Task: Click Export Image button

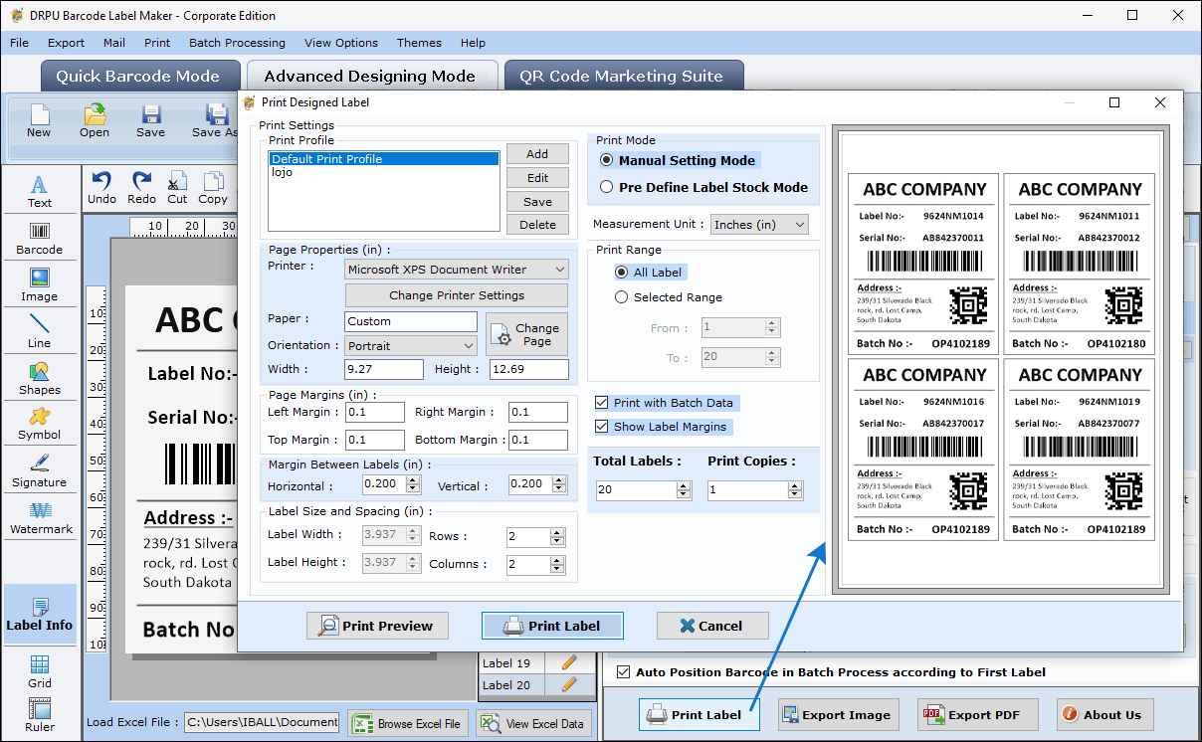Action: 838,714
